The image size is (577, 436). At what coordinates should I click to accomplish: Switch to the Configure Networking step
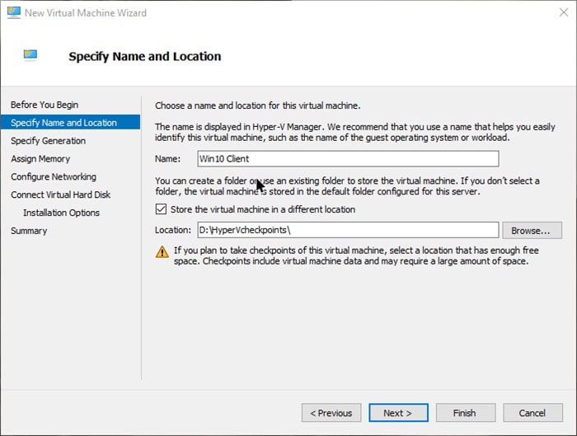[x=54, y=177]
